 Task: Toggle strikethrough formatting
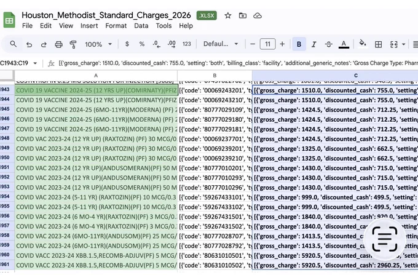click(329, 44)
